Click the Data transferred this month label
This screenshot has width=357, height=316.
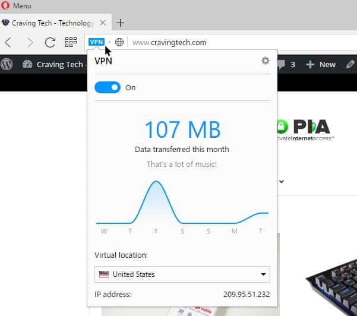tap(182, 149)
